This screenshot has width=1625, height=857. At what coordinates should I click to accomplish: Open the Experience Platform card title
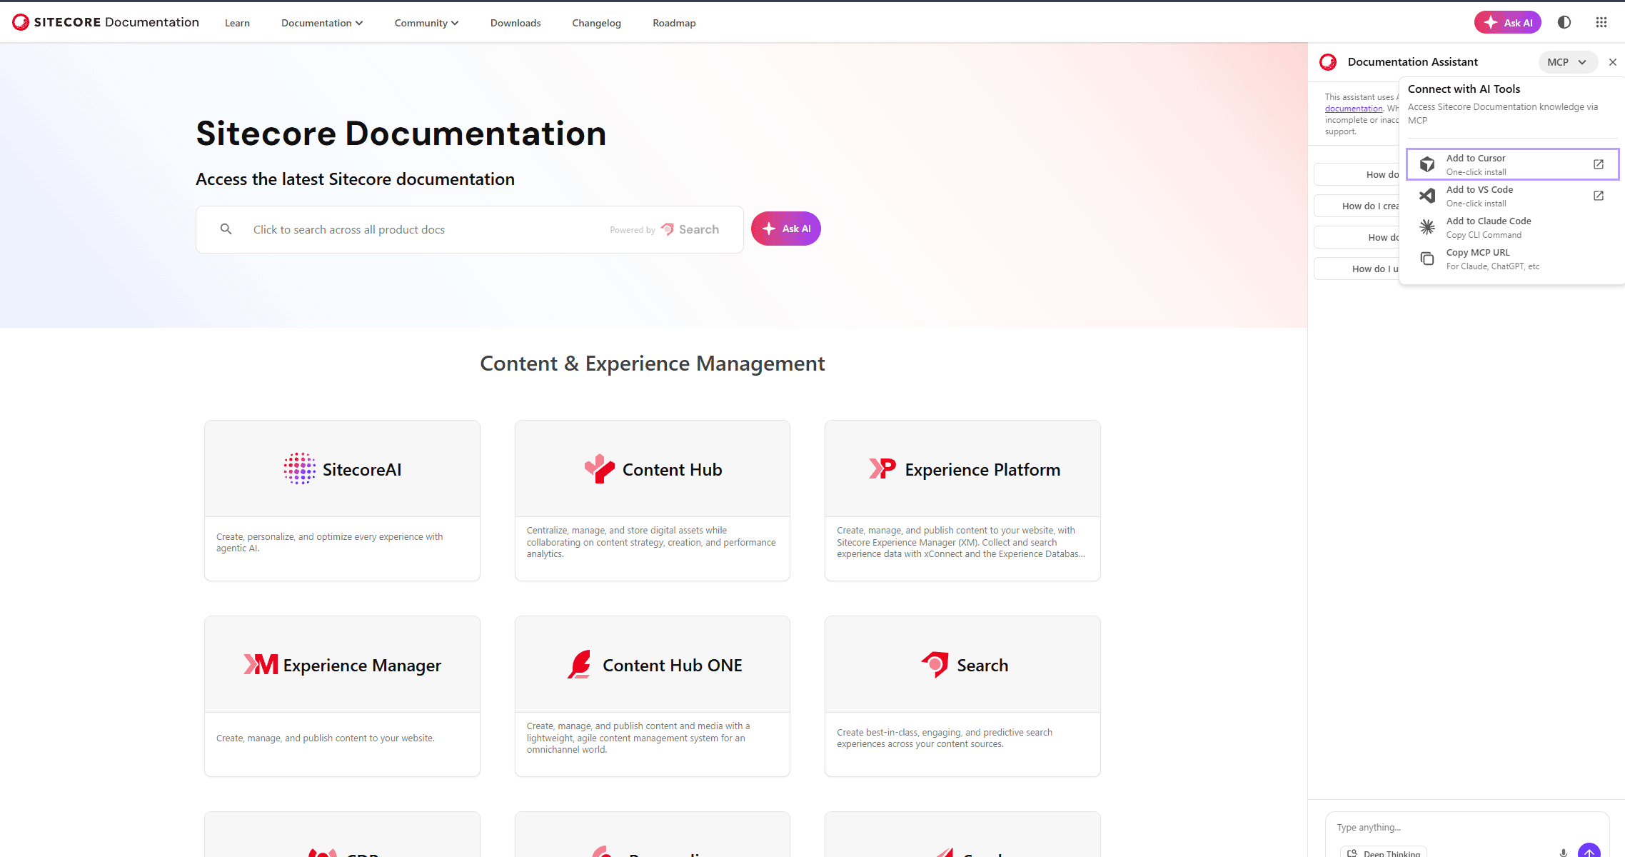pyautogui.click(x=982, y=469)
